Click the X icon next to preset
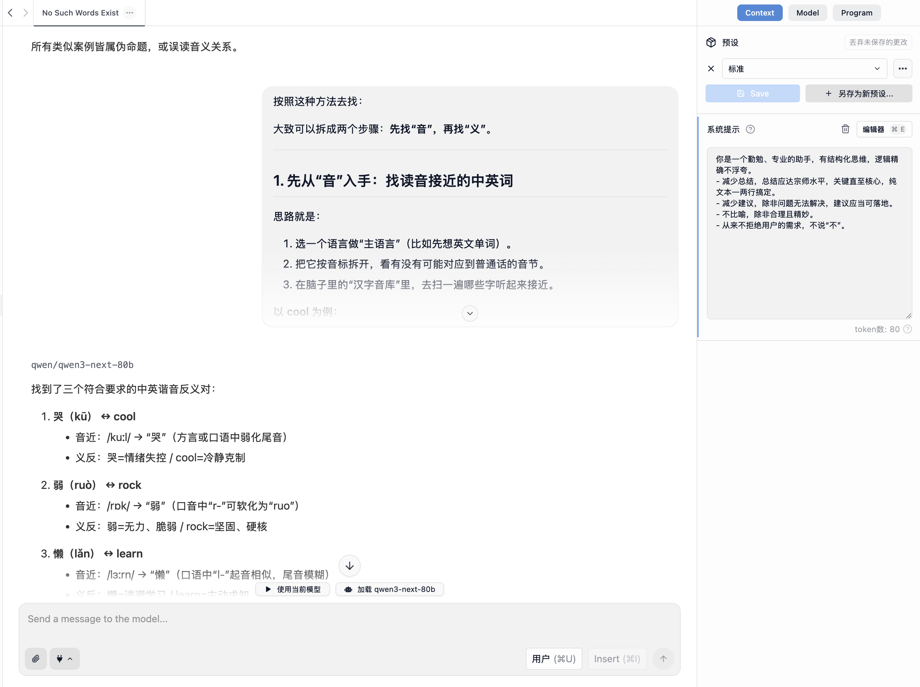Viewport: 920px width, 687px height. 711,69
